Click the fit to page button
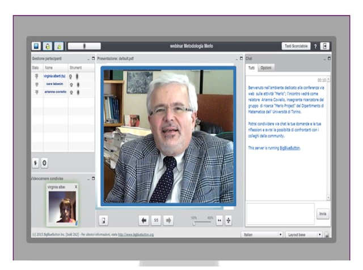Screen dimensions: 363x270 [x=229, y=220]
